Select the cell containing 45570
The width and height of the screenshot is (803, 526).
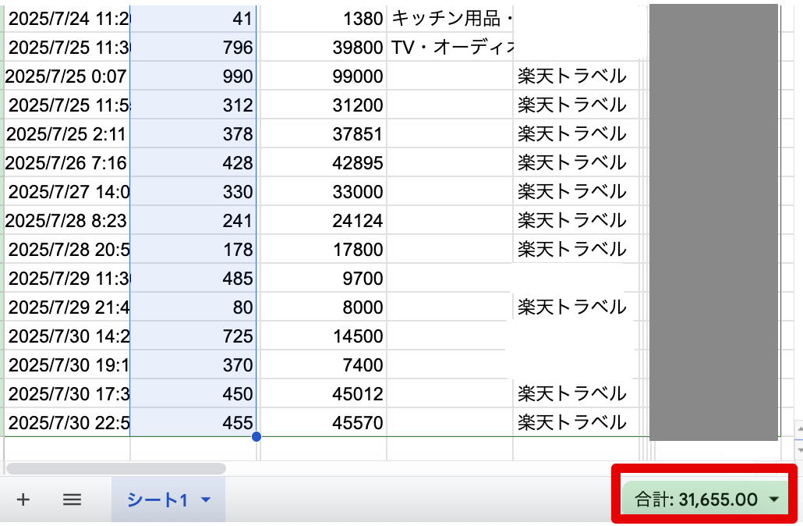[x=323, y=423]
